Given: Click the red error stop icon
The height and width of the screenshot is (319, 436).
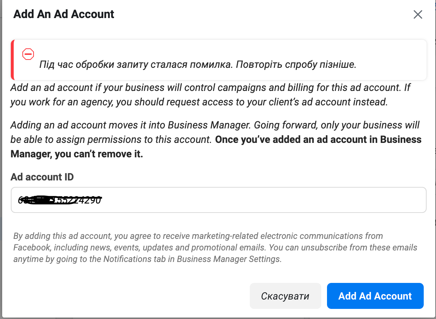Looking at the screenshot, I should point(28,54).
